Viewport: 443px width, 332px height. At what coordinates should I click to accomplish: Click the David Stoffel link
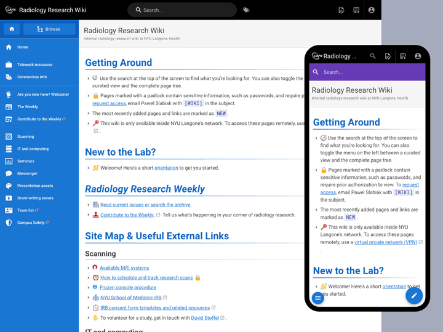[205, 318]
